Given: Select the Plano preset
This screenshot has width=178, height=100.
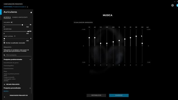Looking at the screenshot, I should tap(5, 71).
